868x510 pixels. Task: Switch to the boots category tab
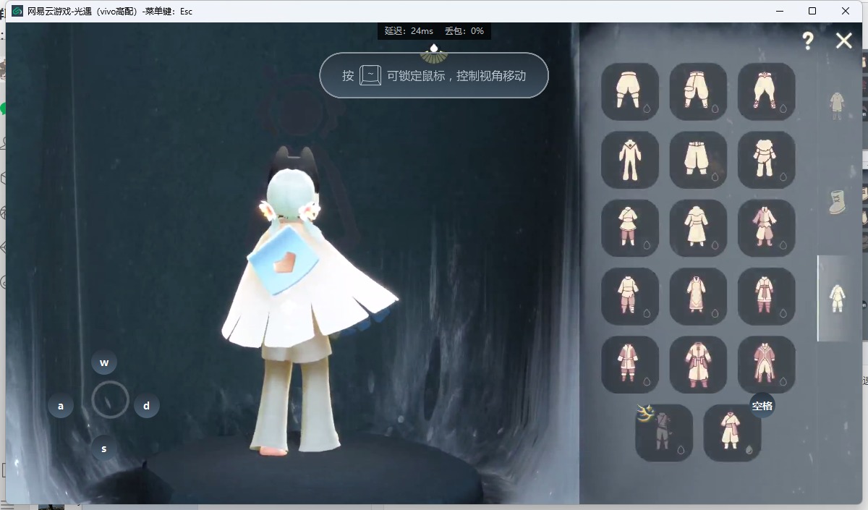(x=838, y=202)
